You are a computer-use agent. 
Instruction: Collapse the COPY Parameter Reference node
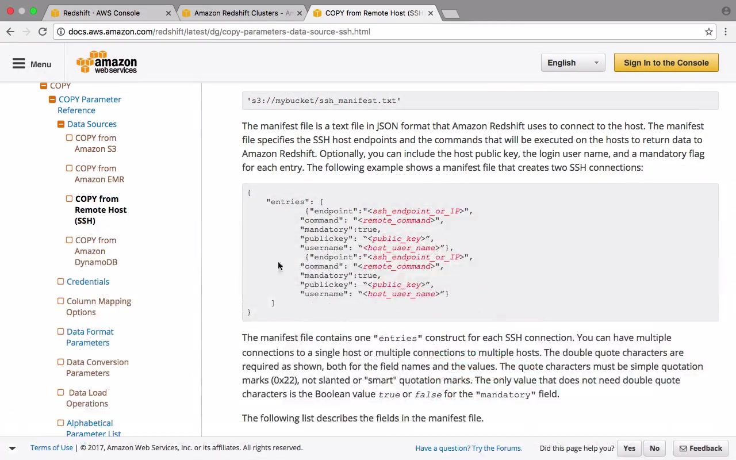[52, 99]
